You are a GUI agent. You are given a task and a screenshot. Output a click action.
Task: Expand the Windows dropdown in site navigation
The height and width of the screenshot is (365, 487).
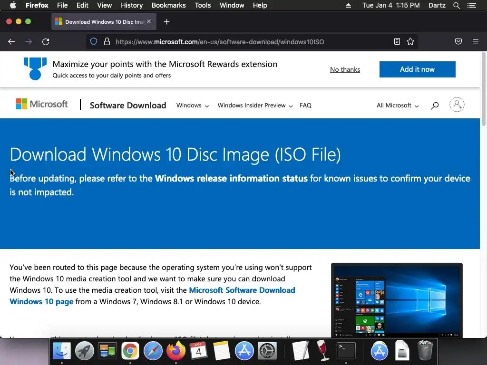193,106
